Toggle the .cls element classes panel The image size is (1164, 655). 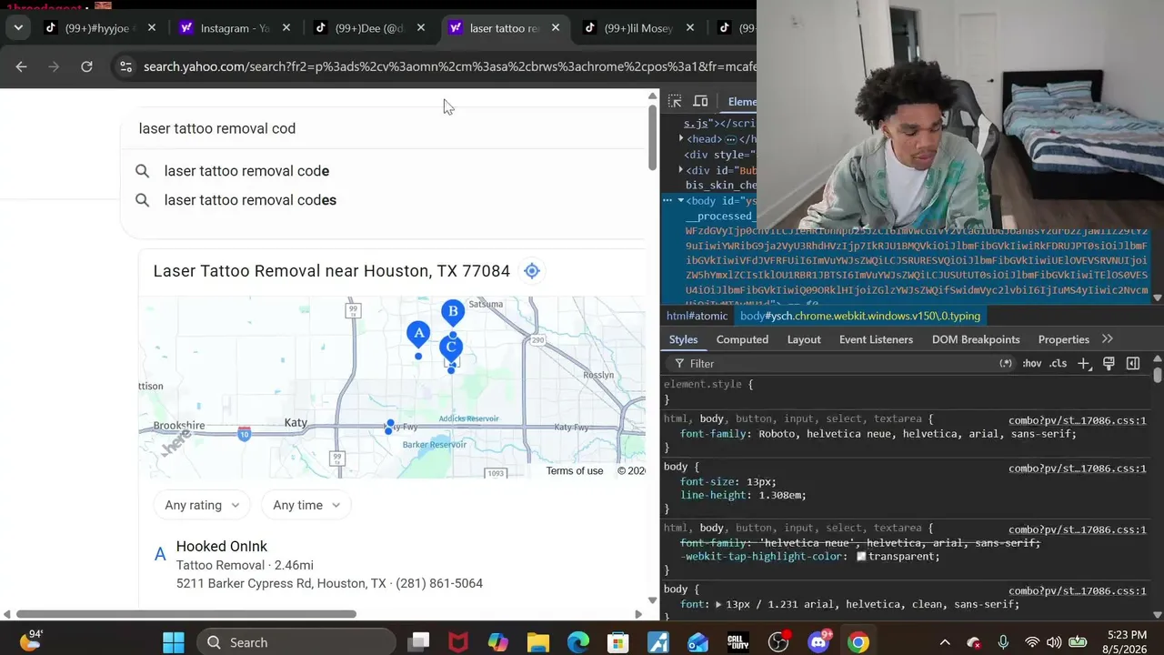click(x=1059, y=364)
